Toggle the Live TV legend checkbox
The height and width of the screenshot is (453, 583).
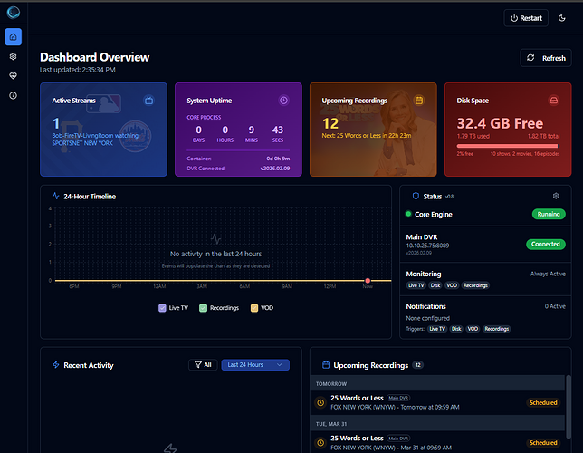163,308
